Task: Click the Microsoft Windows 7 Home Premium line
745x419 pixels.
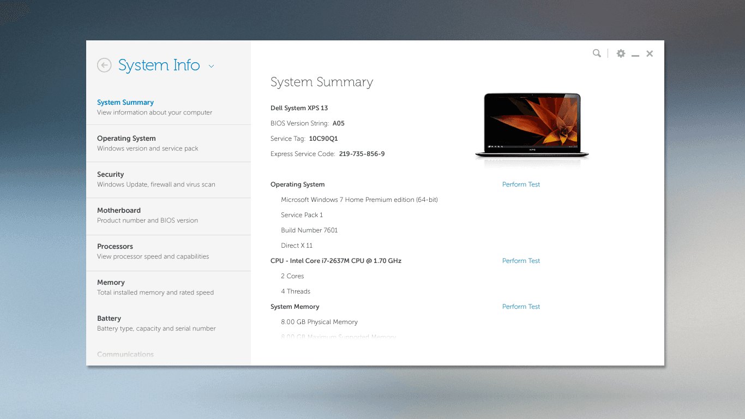Action: 359,200
